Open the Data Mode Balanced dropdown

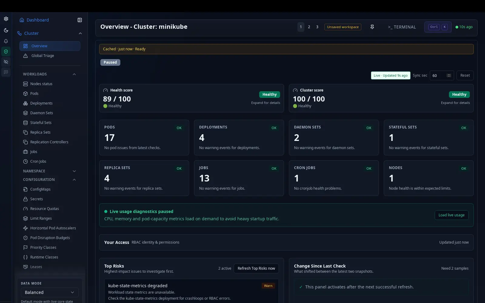point(50,292)
